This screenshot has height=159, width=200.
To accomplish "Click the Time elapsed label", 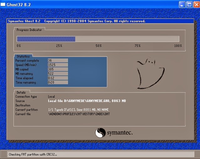I will point(24,78).
